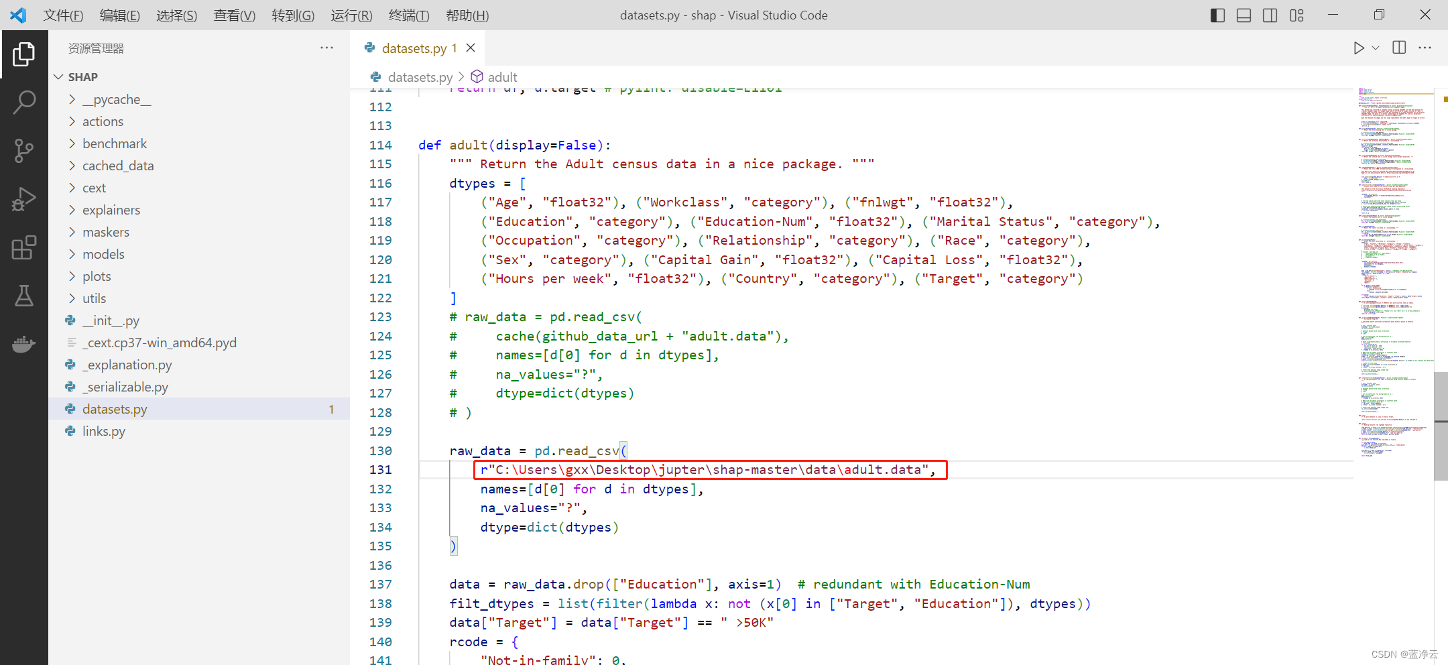Open Run and Debug view

[x=24, y=199]
